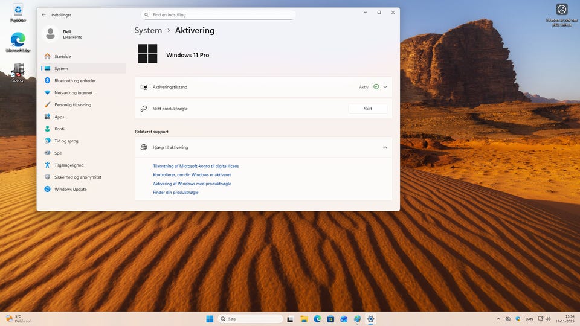This screenshot has width=580, height=326.
Task: Expand the Aktiveringstilstand row
Action: pyautogui.click(x=385, y=87)
